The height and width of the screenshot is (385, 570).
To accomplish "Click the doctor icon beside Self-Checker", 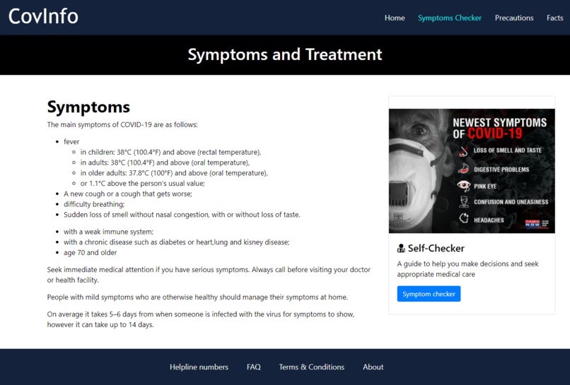I will 401,249.
